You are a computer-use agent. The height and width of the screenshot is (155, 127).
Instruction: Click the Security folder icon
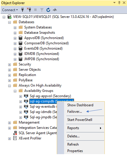tap(15, 64)
